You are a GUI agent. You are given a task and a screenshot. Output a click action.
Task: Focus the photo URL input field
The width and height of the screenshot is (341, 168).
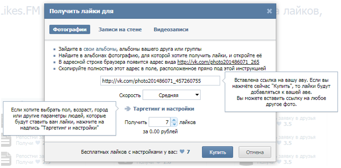160,81
